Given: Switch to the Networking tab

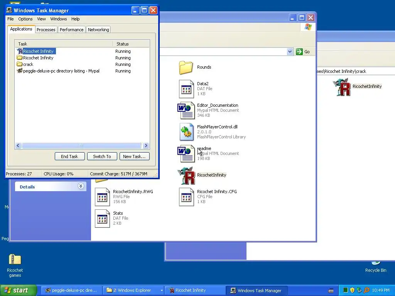Looking at the screenshot, I should [98, 30].
